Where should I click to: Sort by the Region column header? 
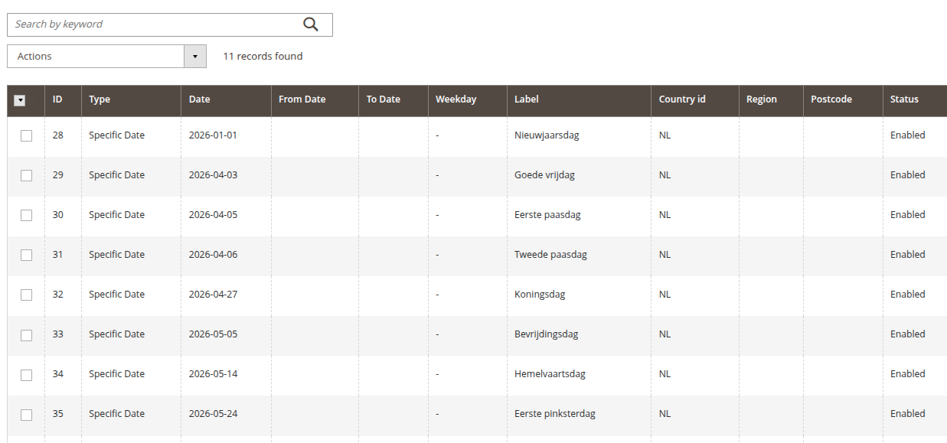771,100
